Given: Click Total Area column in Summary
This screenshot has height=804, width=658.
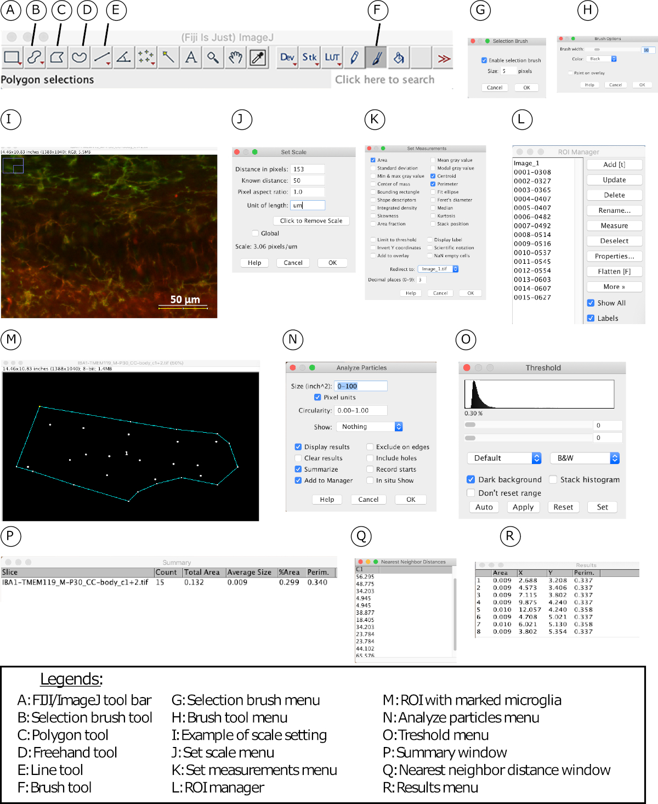Looking at the screenshot, I should point(204,572).
